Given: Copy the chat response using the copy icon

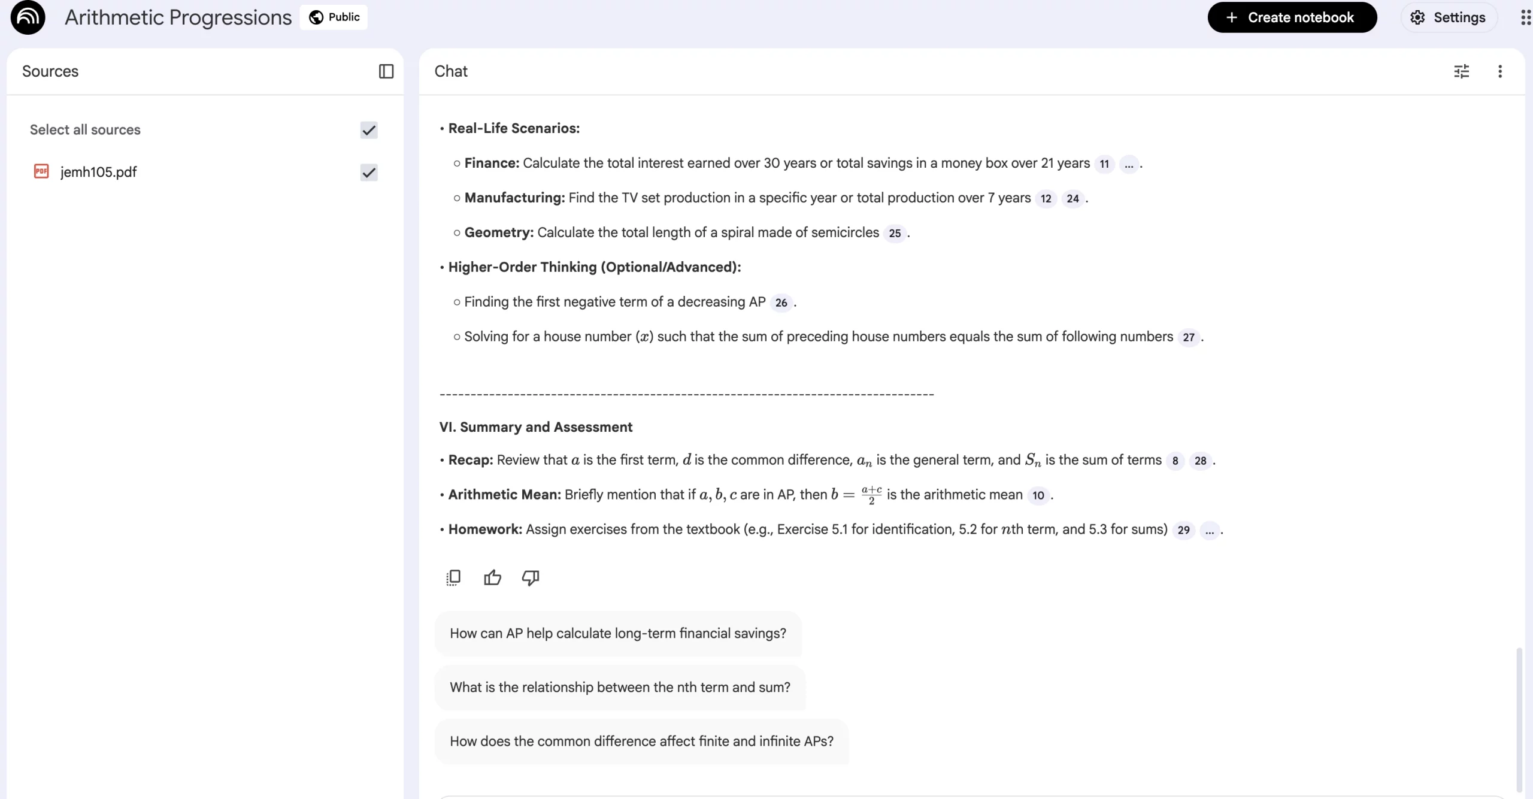Looking at the screenshot, I should click(x=453, y=577).
